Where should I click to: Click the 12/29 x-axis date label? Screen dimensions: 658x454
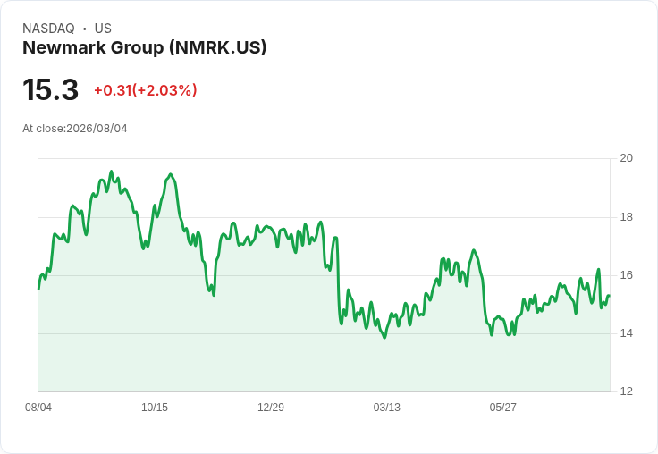click(271, 407)
